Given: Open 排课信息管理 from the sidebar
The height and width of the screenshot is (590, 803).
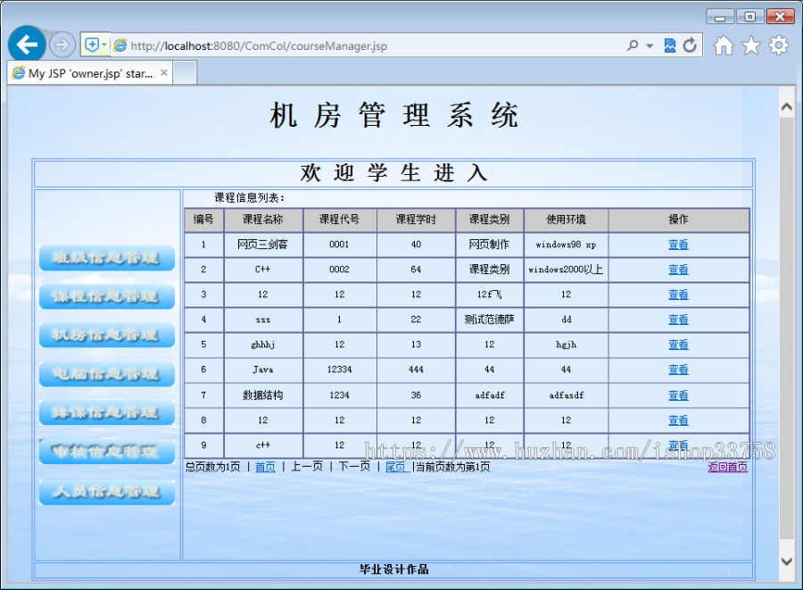Looking at the screenshot, I should (106, 412).
